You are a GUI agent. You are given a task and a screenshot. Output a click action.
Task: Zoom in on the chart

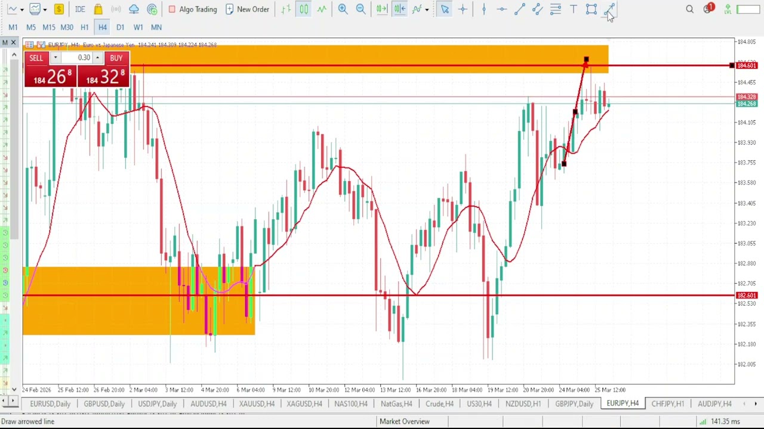pyautogui.click(x=343, y=9)
